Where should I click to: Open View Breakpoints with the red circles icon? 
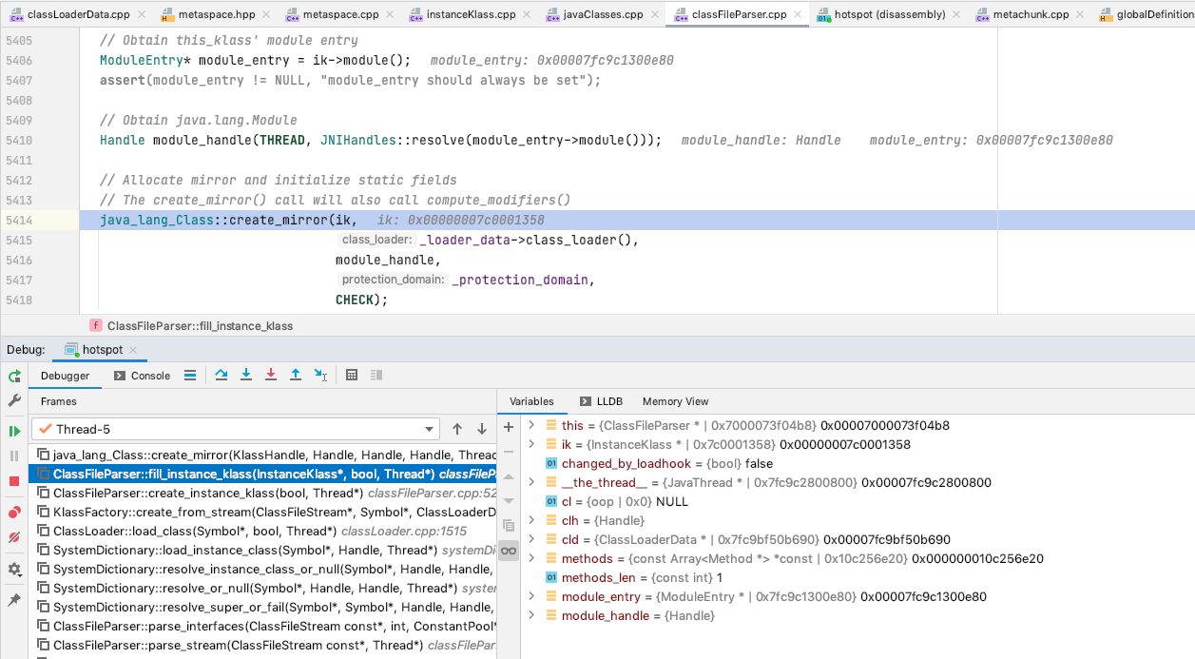[x=13, y=511]
